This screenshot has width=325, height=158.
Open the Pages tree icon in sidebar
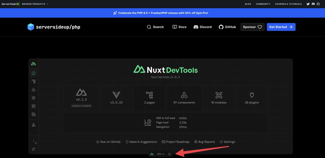point(34,81)
